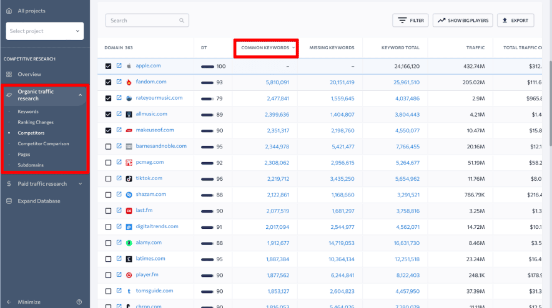This screenshot has height=308, width=552.
Task: Click external link icon beside shazam.com
Action: pyautogui.click(x=119, y=195)
